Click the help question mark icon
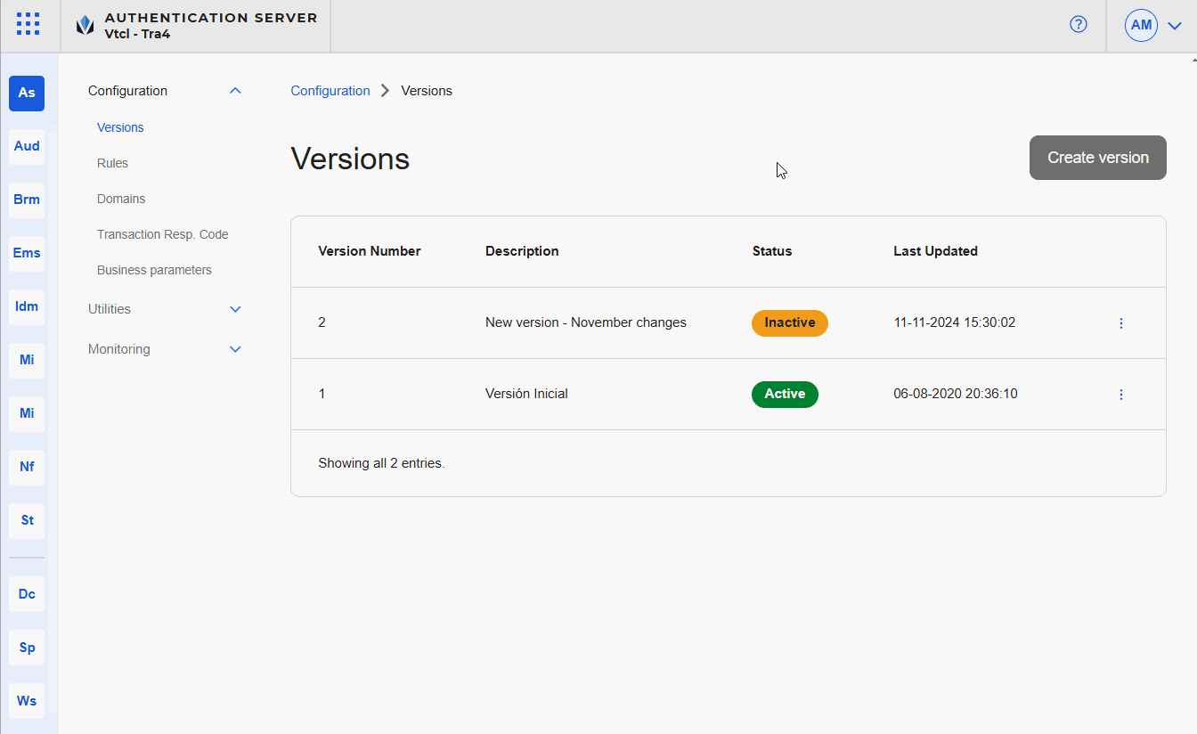The height and width of the screenshot is (734, 1197). (1078, 25)
